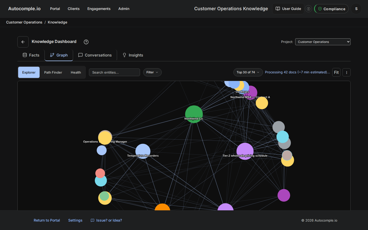Focus the Search entities field
Screen dimensions: 368x230
point(114,72)
